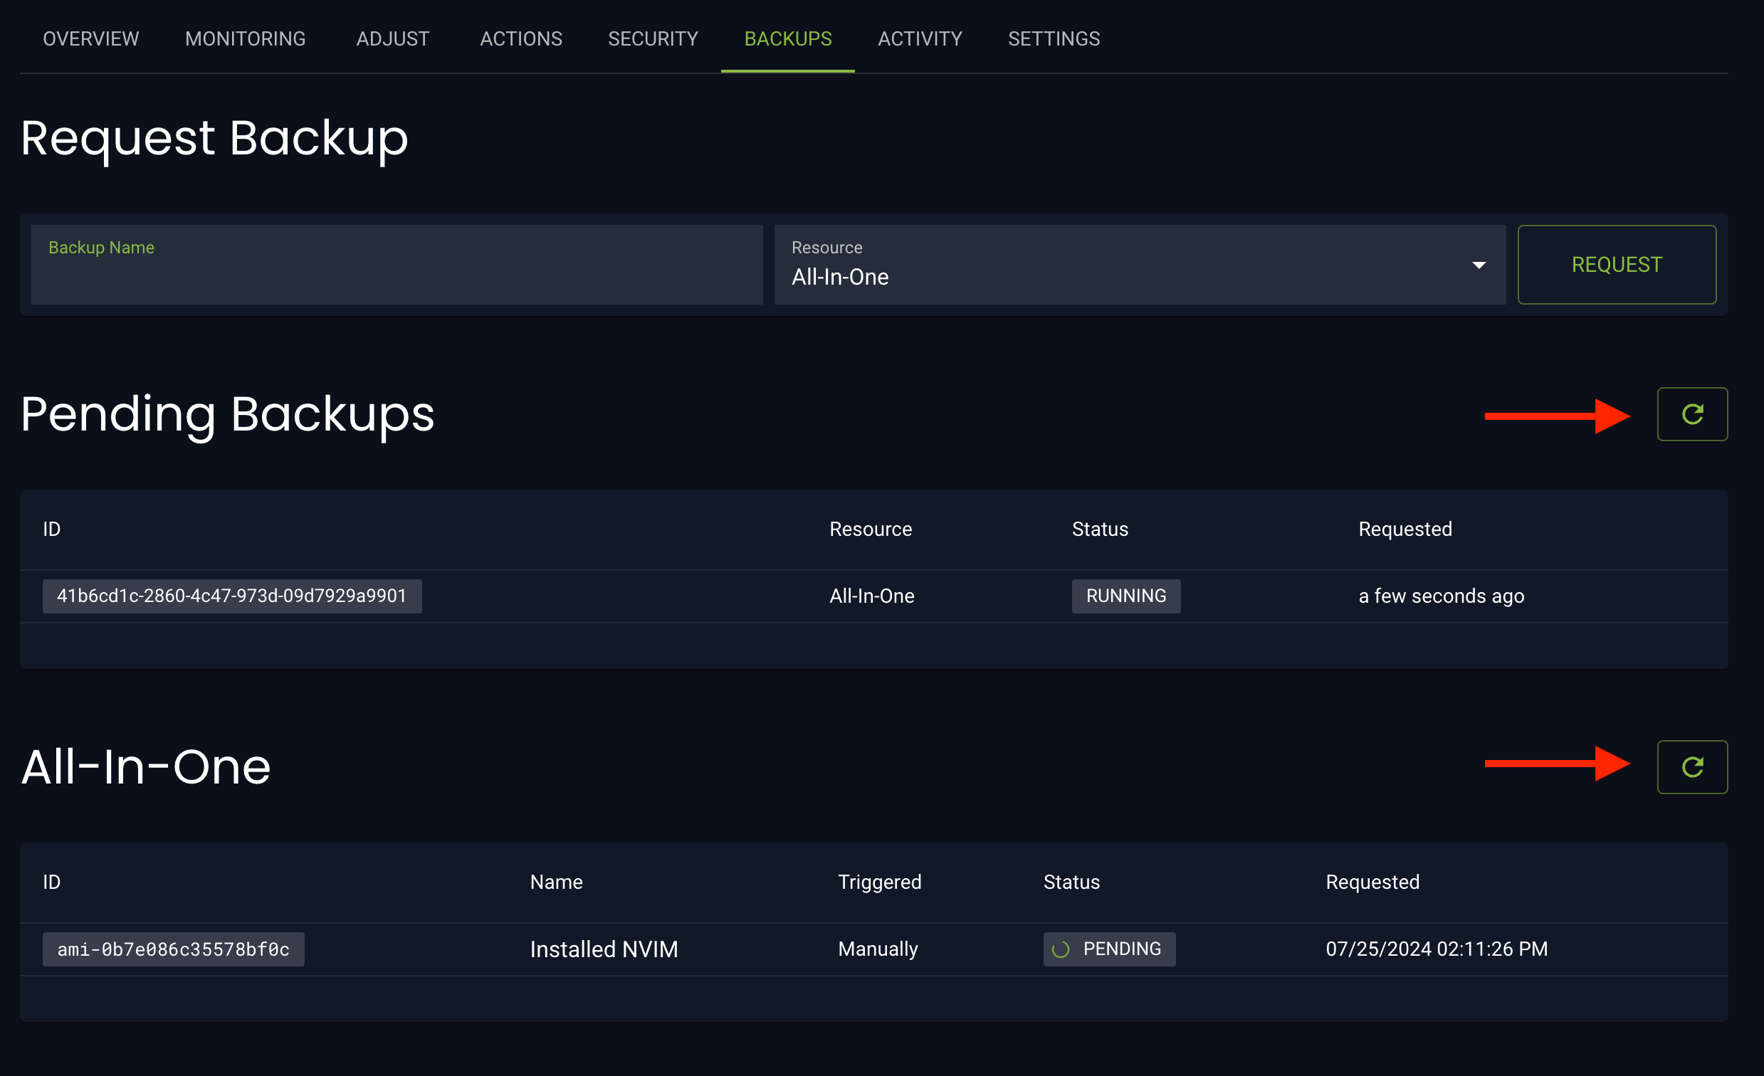Refresh the All-In-One backups list
The width and height of the screenshot is (1764, 1076).
pyautogui.click(x=1691, y=766)
